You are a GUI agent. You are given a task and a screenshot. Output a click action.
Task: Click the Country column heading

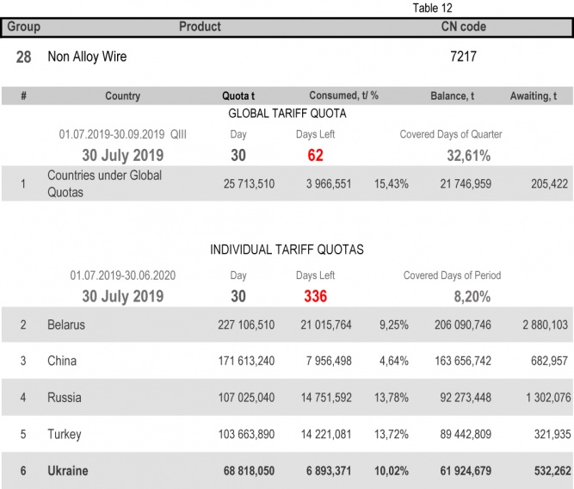coord(122,96)
